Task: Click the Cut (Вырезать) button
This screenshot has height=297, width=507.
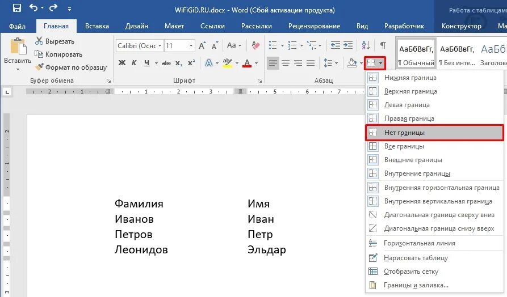Action: tap(55, 41)
